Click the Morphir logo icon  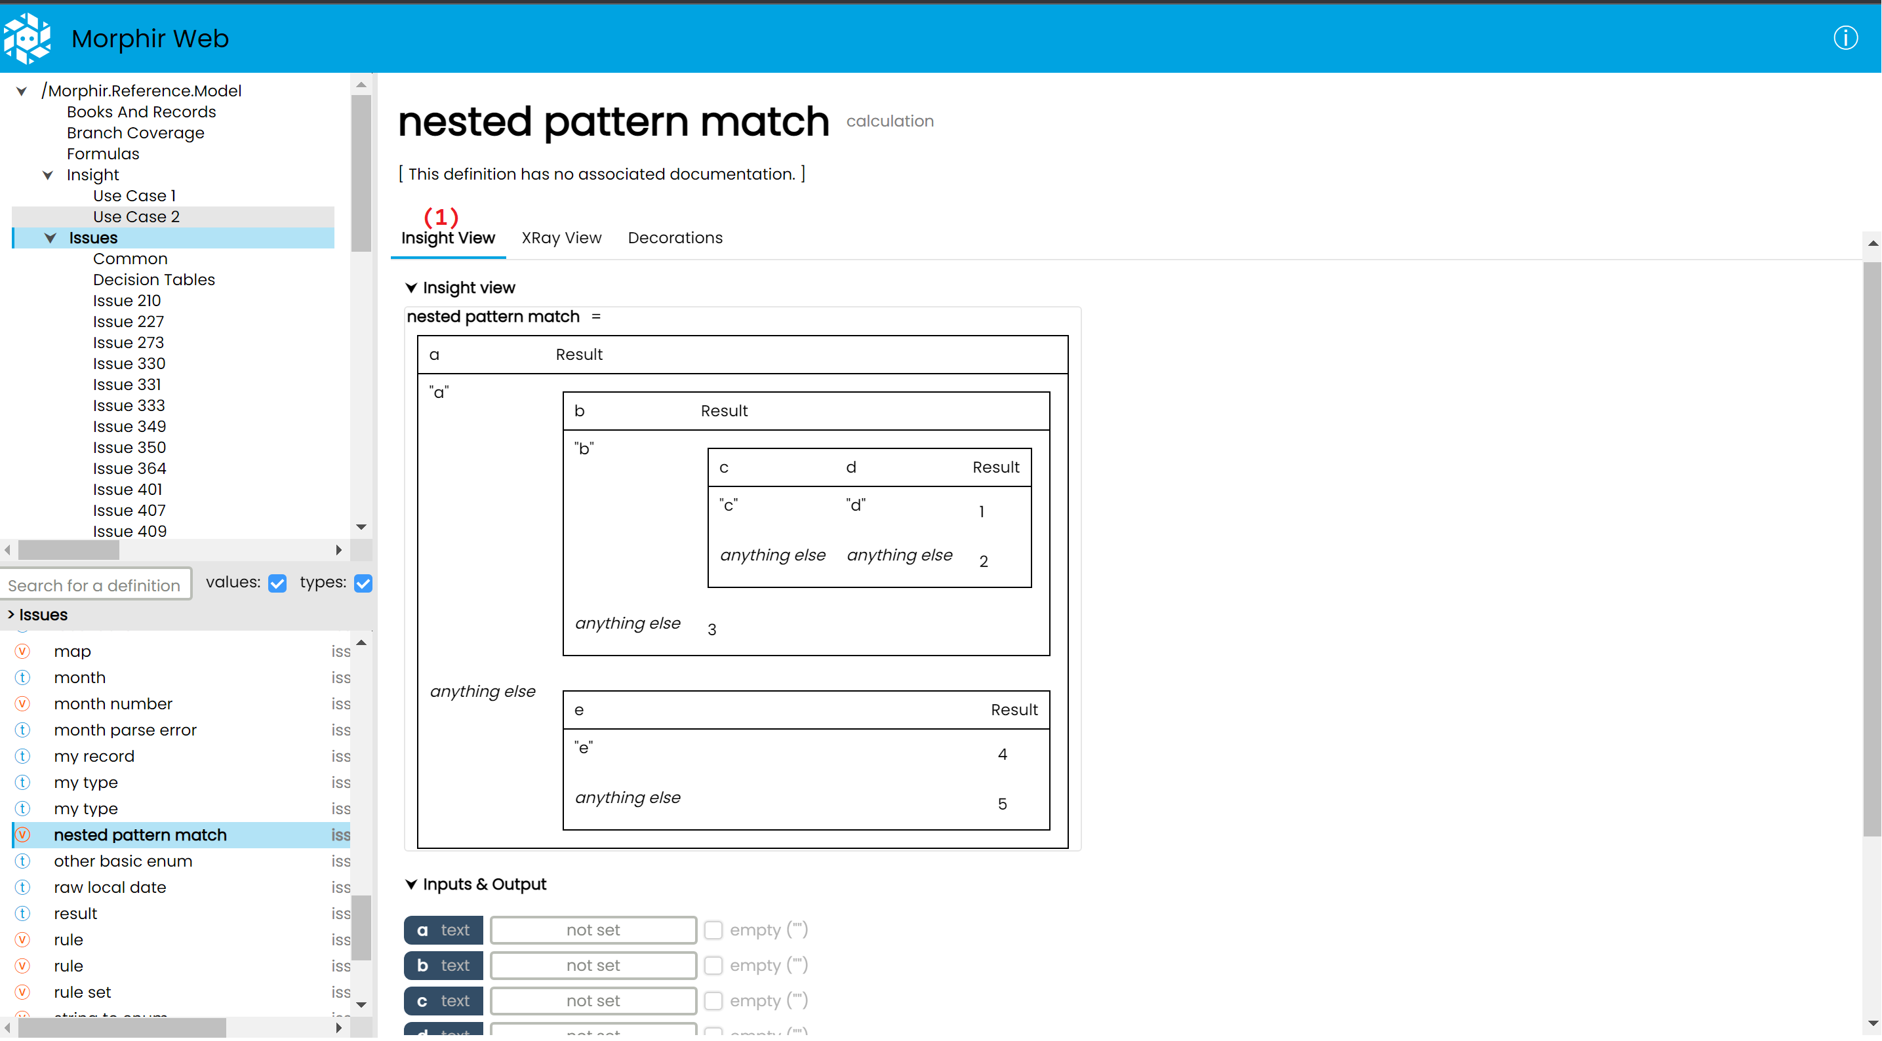click(28, 38)
